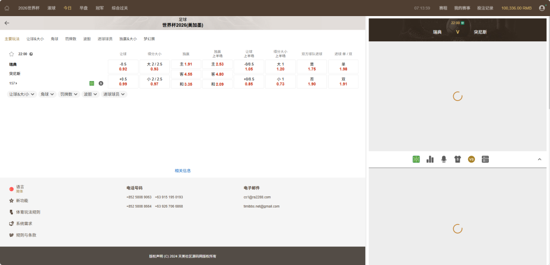Expand the 角球 dropdown chip

coord(47,94)
